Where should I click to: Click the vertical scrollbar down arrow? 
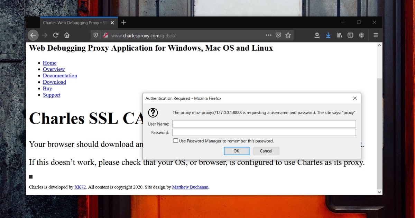[x=379, y=192]
